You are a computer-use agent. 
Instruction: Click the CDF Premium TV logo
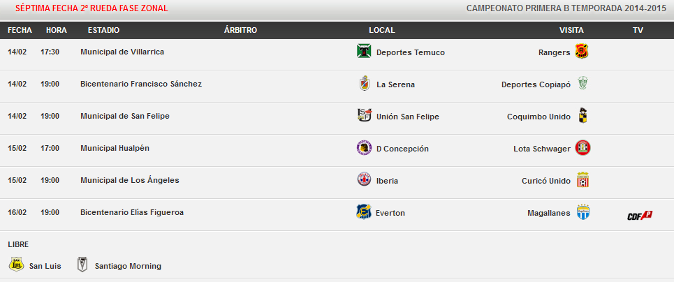(x=640, y=216)
